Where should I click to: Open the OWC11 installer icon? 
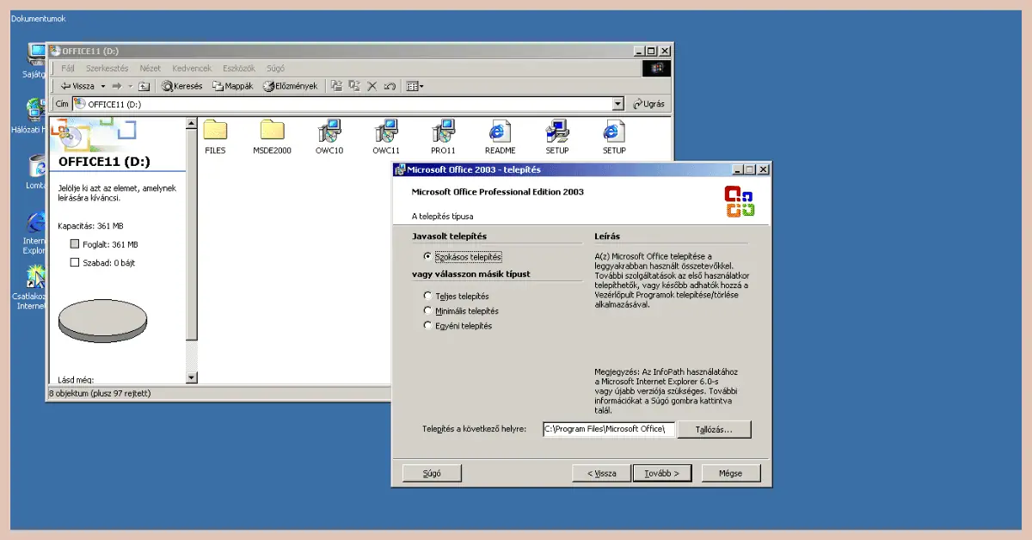(x=385, y=131)
